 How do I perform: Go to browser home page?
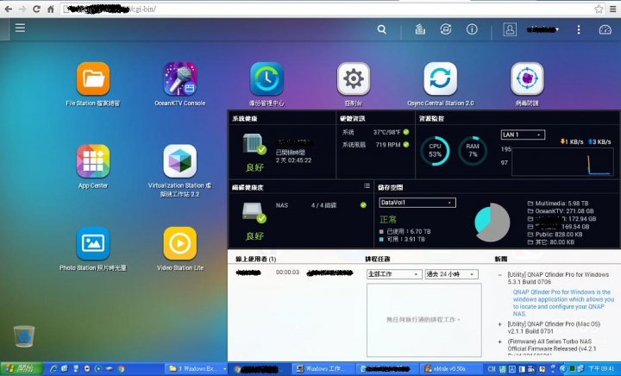click(51, 9)
